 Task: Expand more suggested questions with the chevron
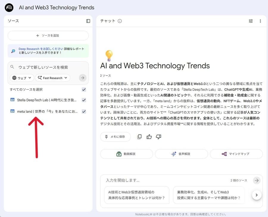[x=256, y=195]
